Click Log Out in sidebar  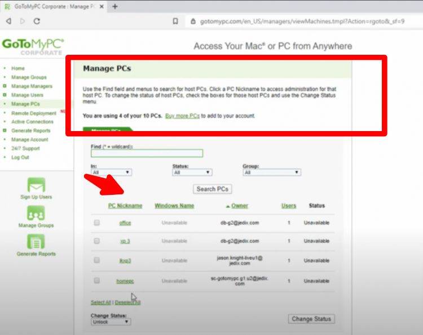tap(20, 158)
